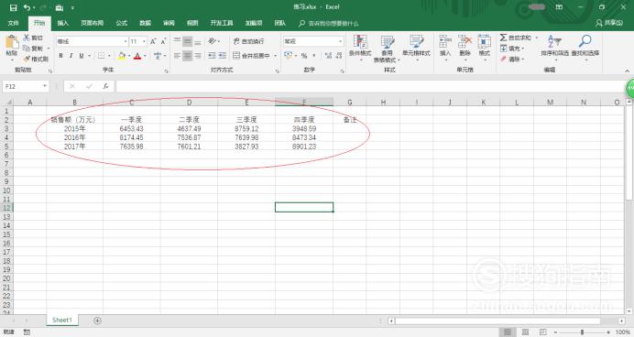The image size is (634, 337).
Task: Toggle Italic formatting
Action: pos(71,56)
